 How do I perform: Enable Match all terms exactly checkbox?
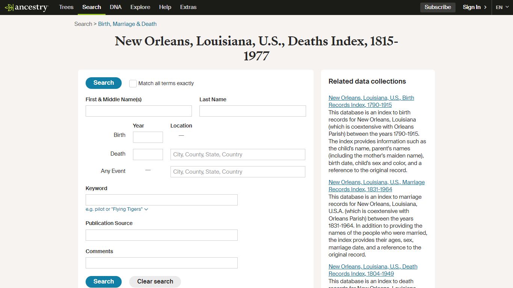(133, 83)
